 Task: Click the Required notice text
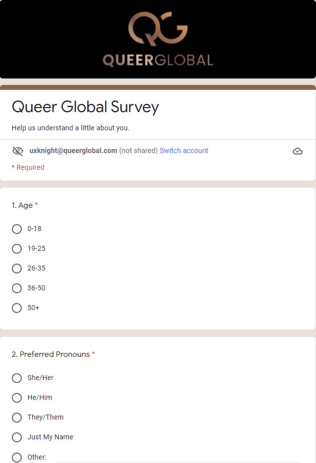(x=28, y=167)
